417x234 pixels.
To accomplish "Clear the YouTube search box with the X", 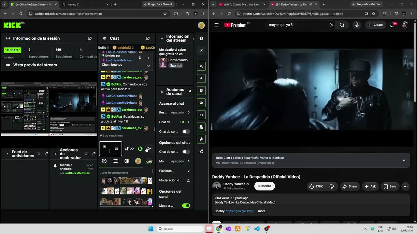I will 332,25.
